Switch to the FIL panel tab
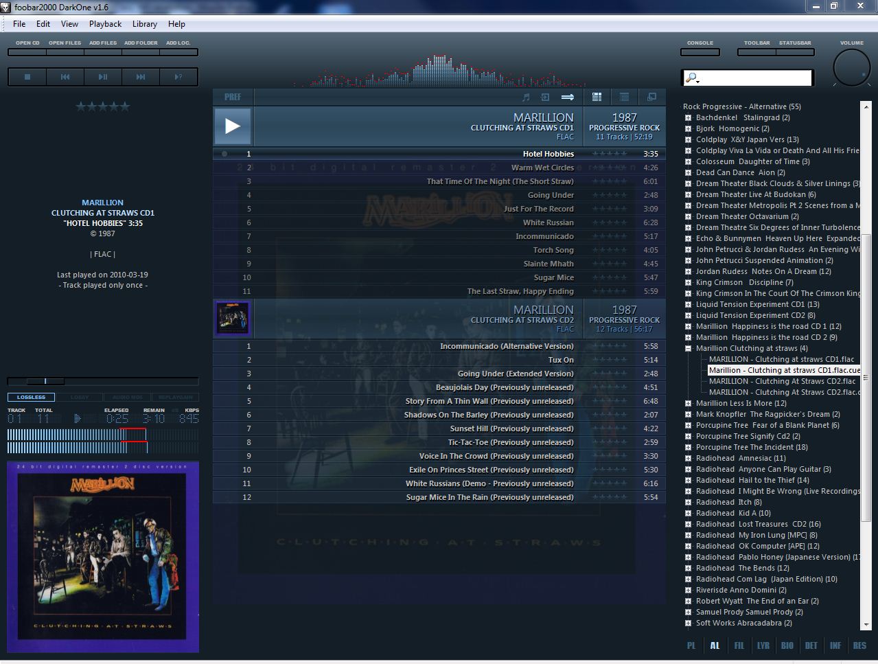The height and width of the screenshot is (664, 878). [x=739, y=645]
